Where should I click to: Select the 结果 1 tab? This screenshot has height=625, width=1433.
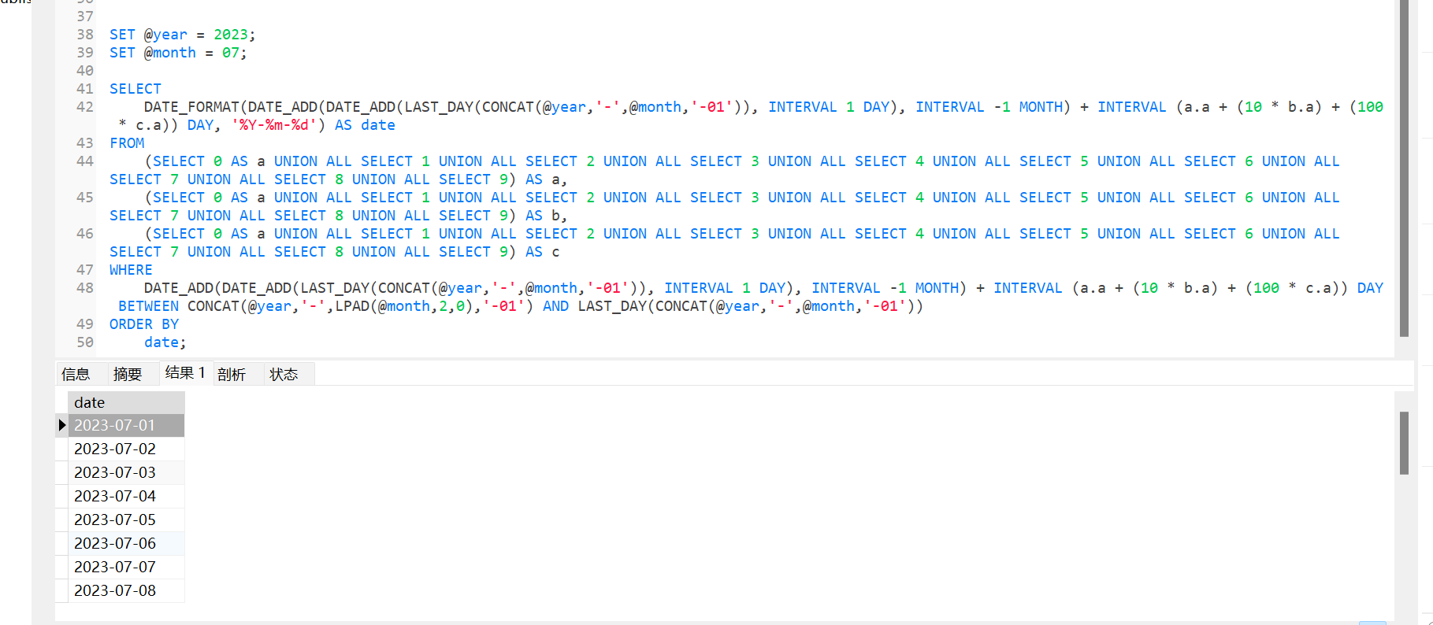[x=185, y=373]
